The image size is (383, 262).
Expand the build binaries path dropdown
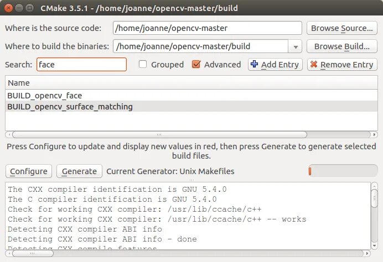296,46
